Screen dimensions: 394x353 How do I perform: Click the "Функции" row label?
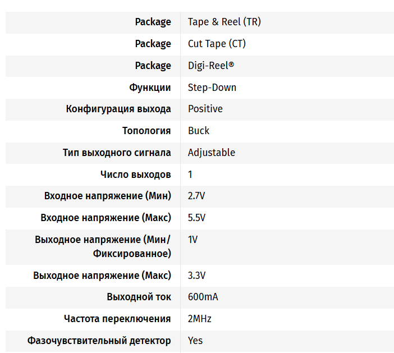[x=150, y=88]
